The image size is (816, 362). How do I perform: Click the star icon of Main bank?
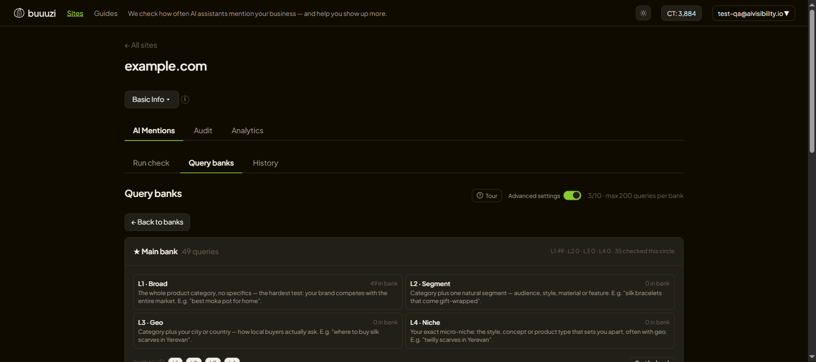(x=137, y=252)
